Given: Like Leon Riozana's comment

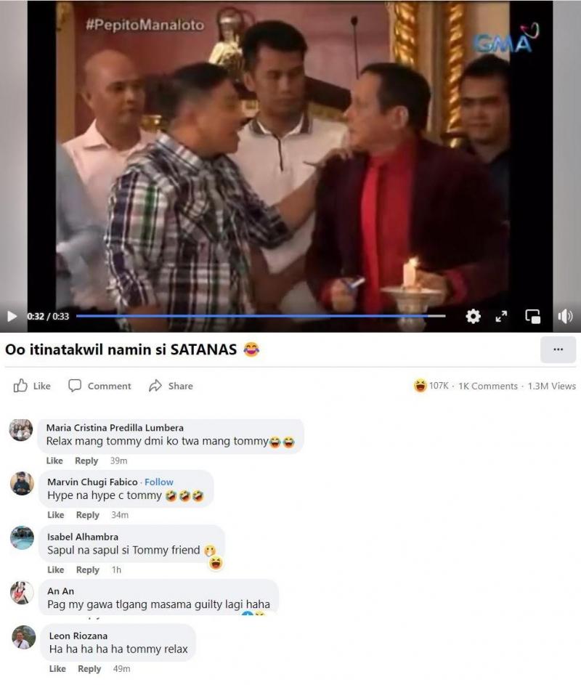Looking at the screenshot, I should tap(57, 668).
